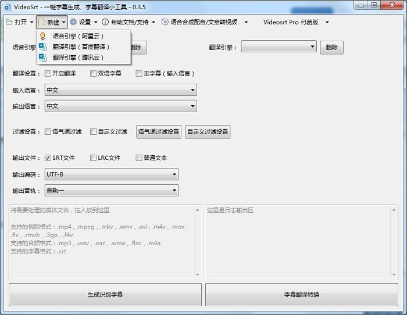Click the 语音合成配音 toolbar icon
This screenshot has height=315, width=407.
click(x=165, y=22)
